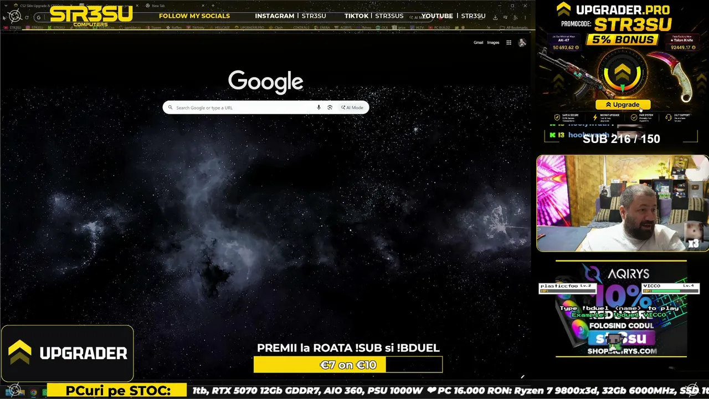Click the 'PREMII la ROATA !SUB si !BDUEL' text
The width and height of the screenshot is (709, 399).
pyautogui.click(x=348, y=348)
